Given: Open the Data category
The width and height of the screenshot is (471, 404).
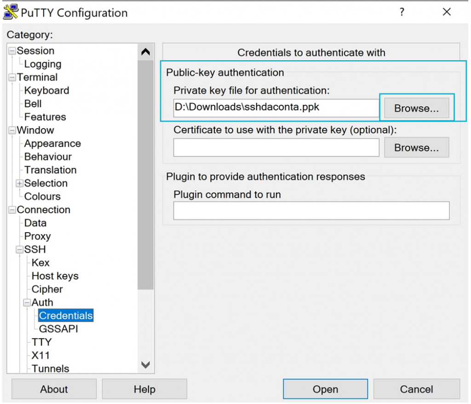Looking at the screenshot, I should coord(35,223).
